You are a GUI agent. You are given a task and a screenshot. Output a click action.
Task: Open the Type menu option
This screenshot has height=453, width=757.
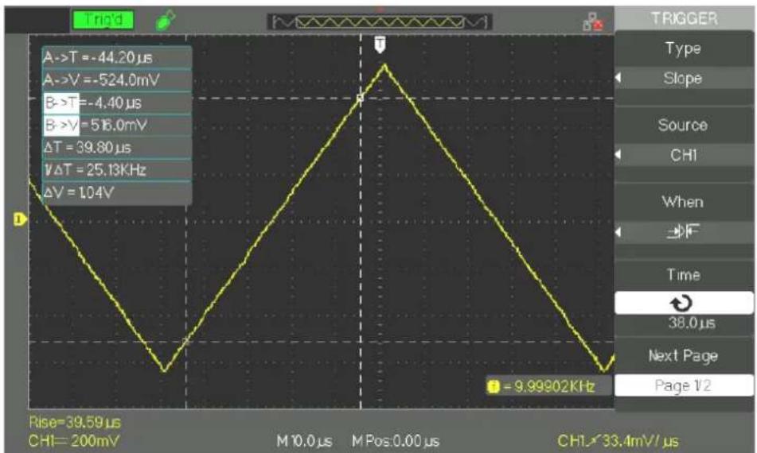point(683,48)
